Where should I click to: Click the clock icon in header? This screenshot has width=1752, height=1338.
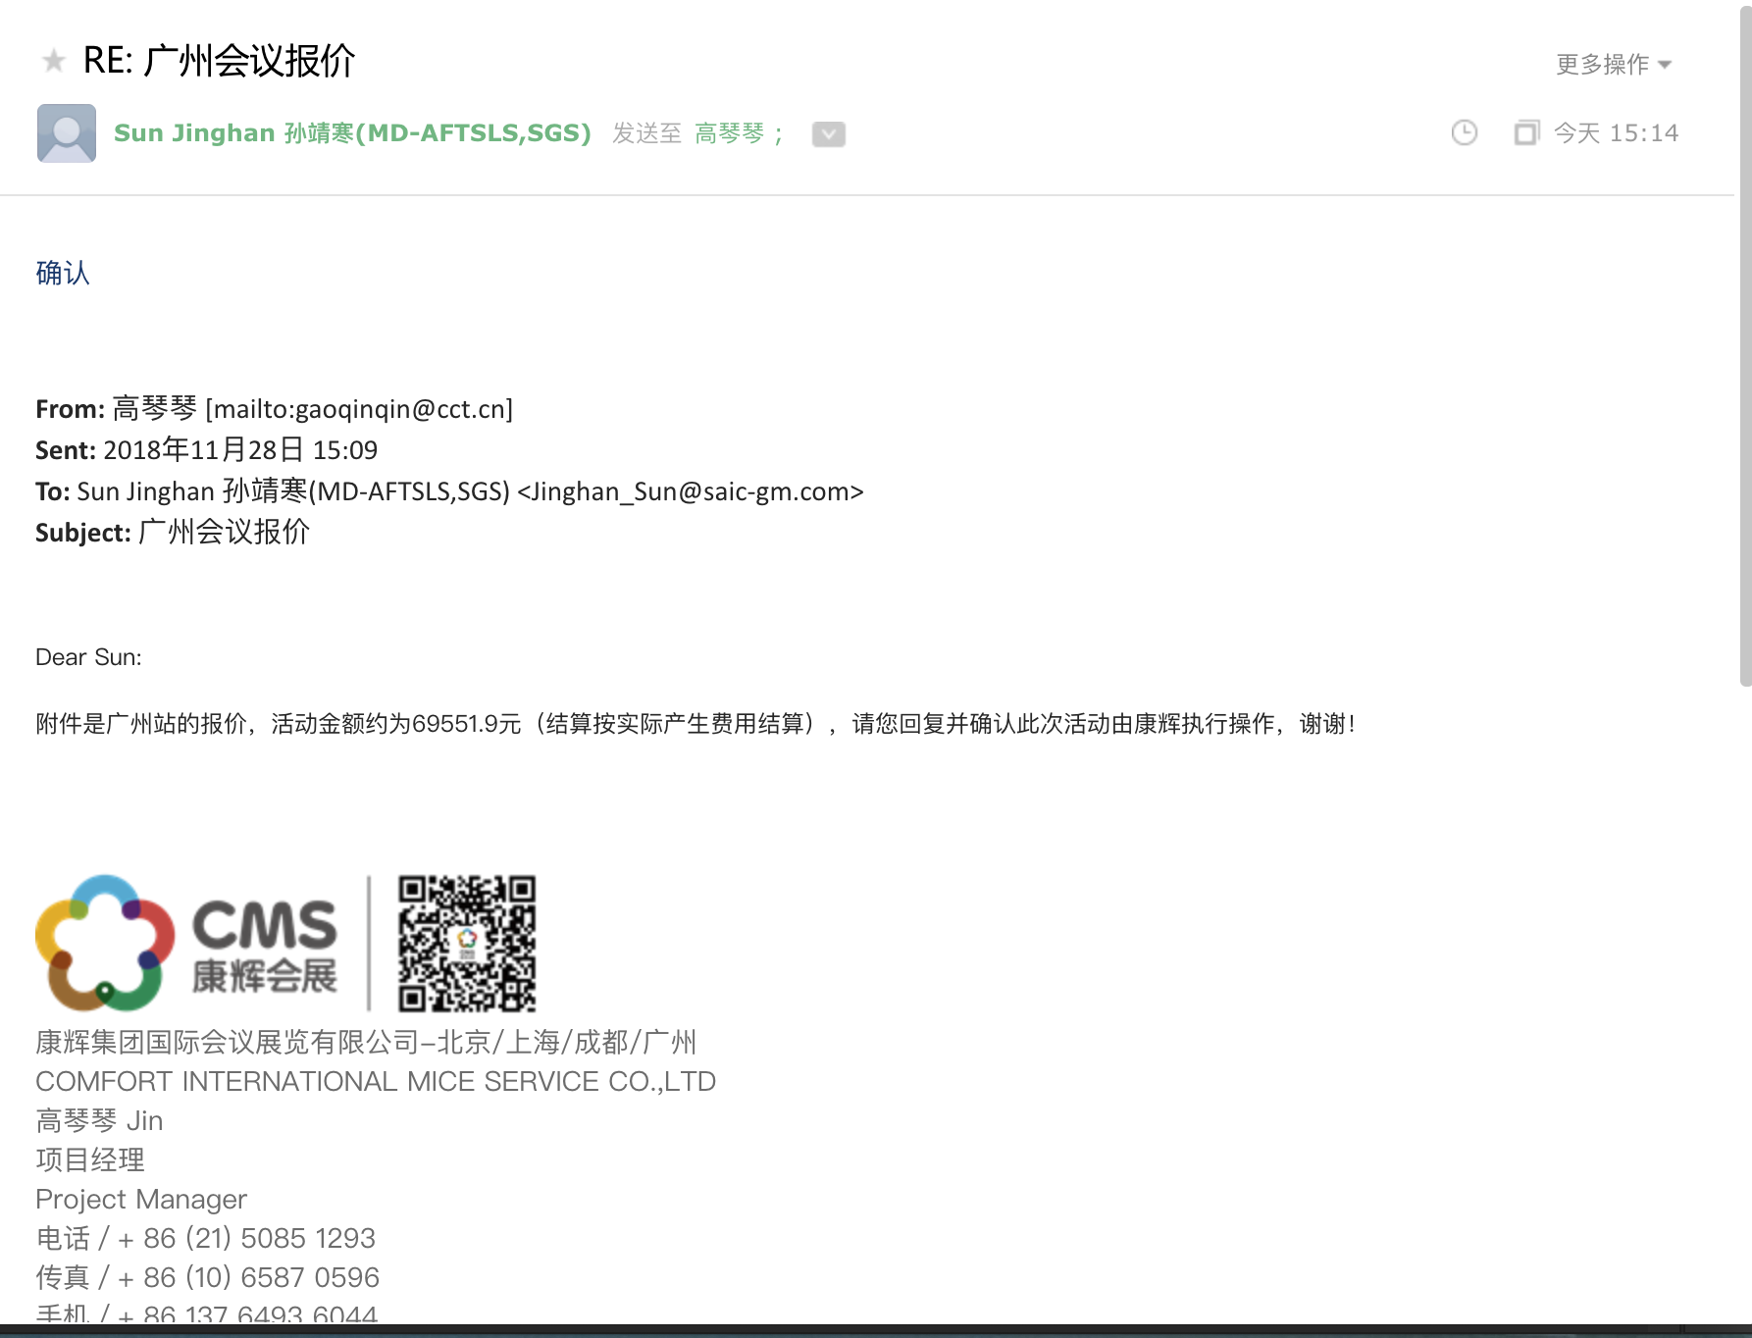coord(1464,132)
